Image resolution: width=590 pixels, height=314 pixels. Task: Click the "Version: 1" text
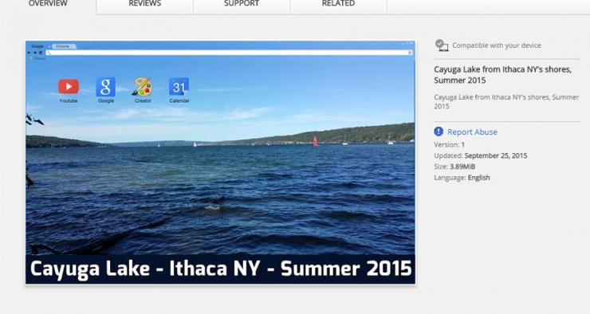[x=449, y=145]
